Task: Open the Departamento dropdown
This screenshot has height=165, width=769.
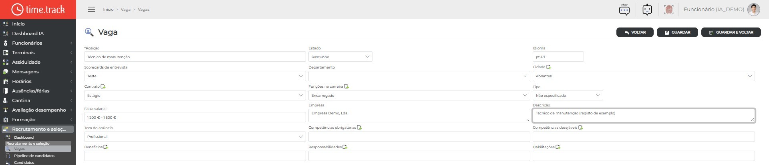Action: (419, 76)
